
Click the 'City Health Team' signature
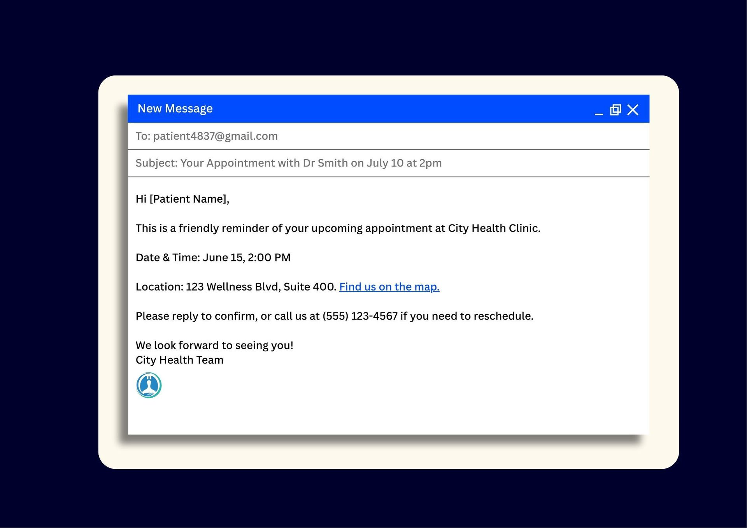179,360
